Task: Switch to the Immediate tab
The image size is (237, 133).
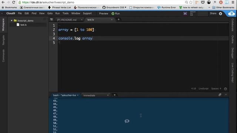Action: click(x=89, y=95)
